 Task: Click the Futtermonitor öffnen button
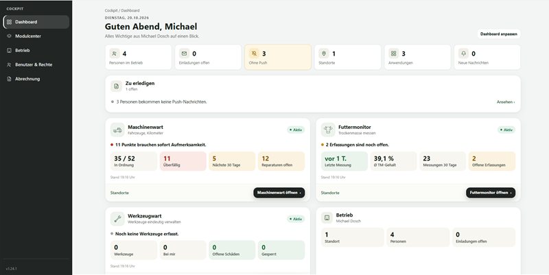click(491, 193)
